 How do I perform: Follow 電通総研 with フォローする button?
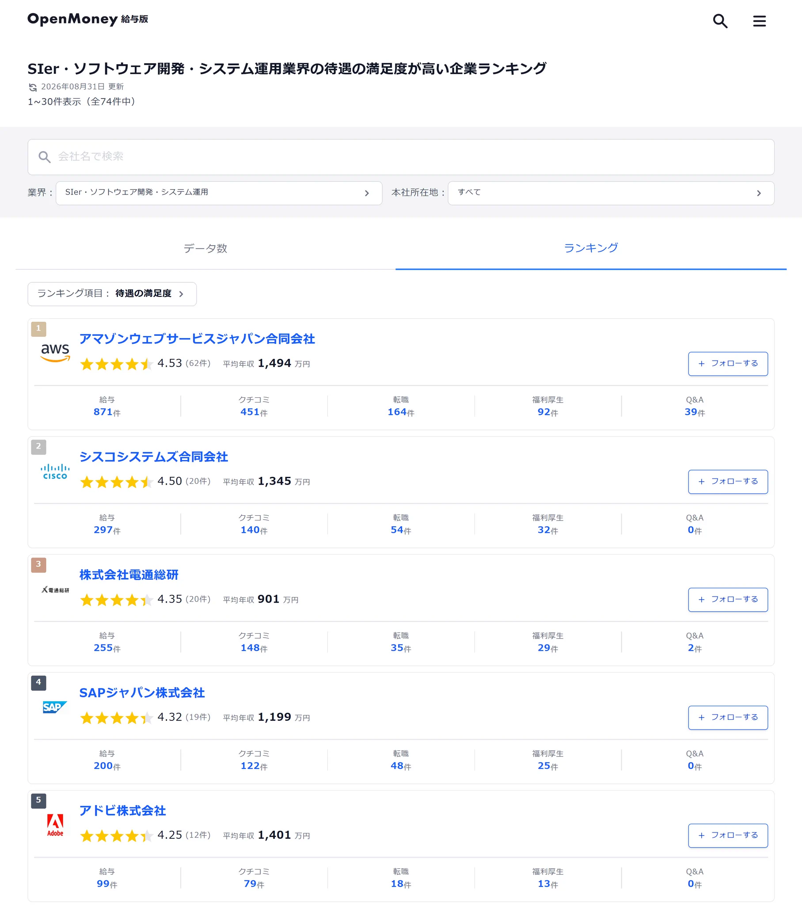[728, 600]
